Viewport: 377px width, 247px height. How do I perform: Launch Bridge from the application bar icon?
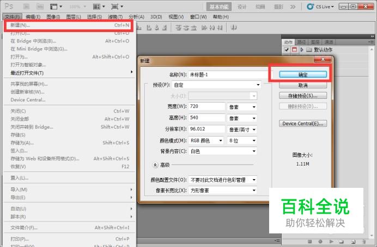click(27, 7)
